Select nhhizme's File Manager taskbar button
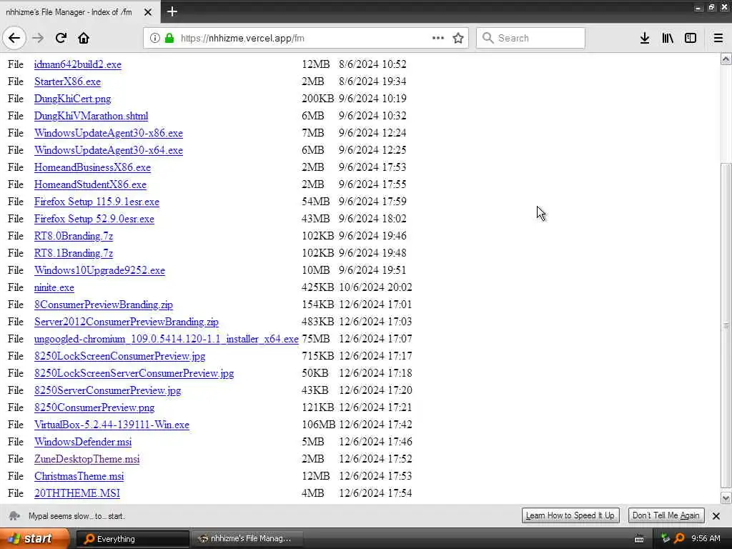This screenshot has height=549, width=732. [x=247, y=539]
